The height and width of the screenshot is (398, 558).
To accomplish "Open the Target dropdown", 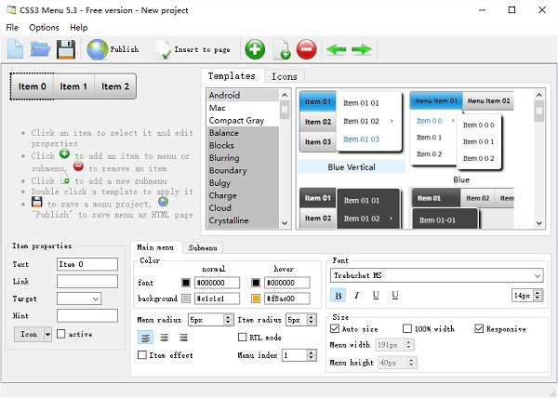I will click(x=79, y=298).
